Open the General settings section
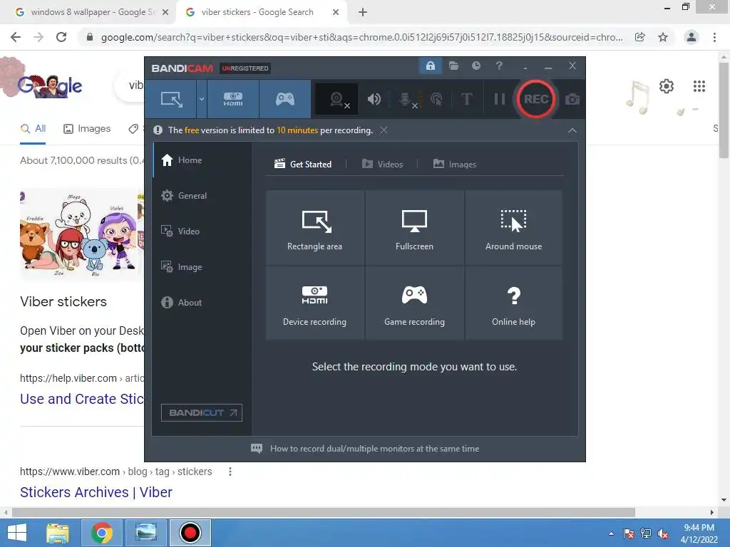This screenshot has width=730, height=547. [202, 196]
